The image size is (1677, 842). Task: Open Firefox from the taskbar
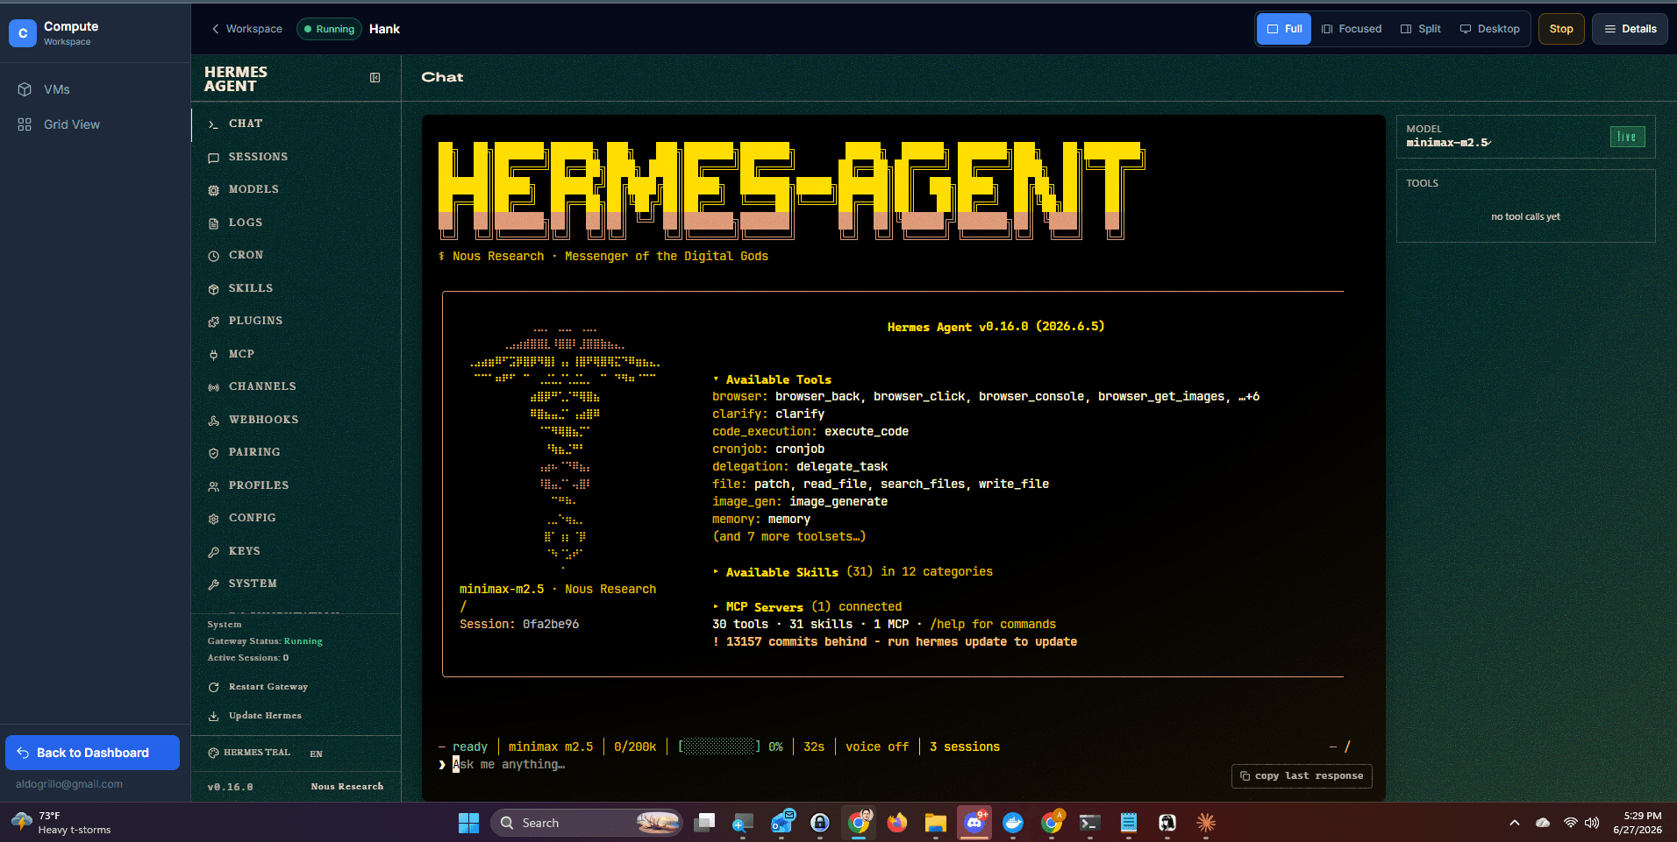(897, 823)
